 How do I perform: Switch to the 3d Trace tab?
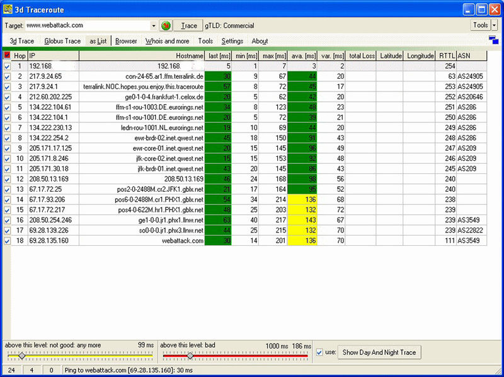(x=21, y=41)
